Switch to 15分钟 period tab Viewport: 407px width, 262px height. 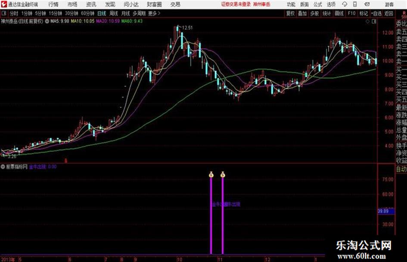pyautogui.click(x=56, y=13)
